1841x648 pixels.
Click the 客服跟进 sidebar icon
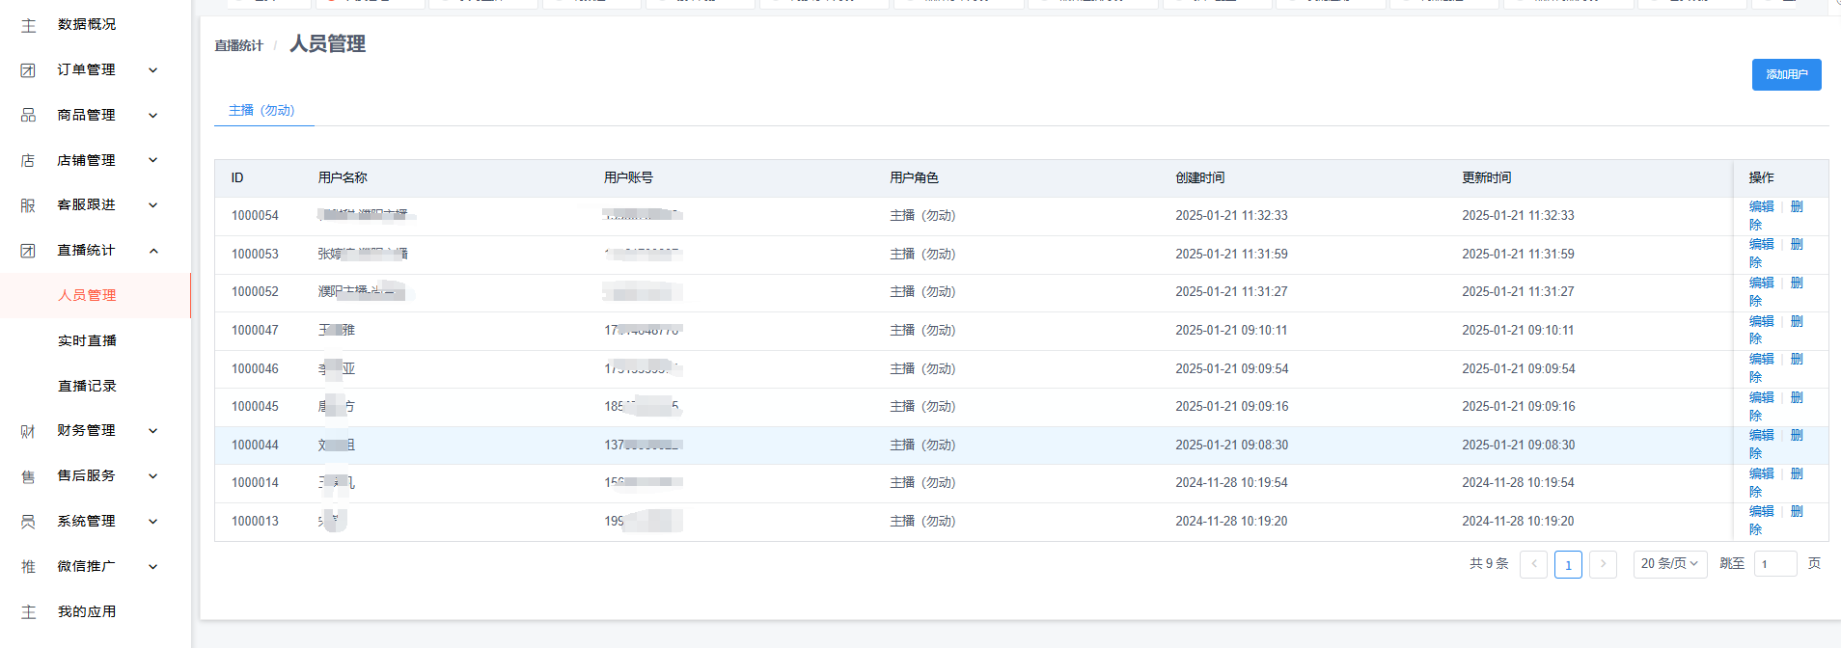click(28, 205)
